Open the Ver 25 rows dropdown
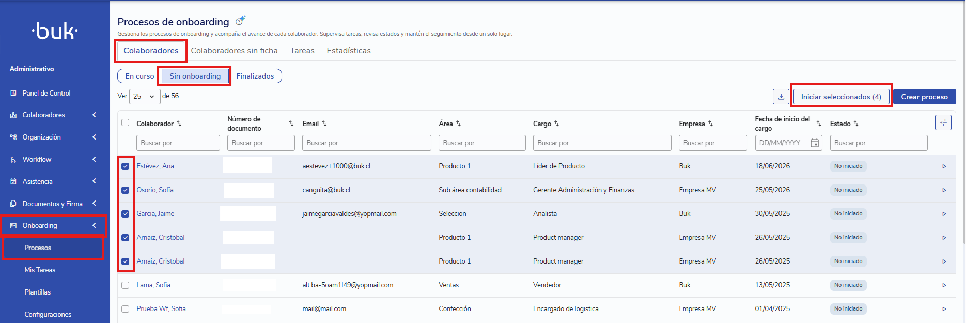This screenshot has height=324, width=966. click(145, 97)
